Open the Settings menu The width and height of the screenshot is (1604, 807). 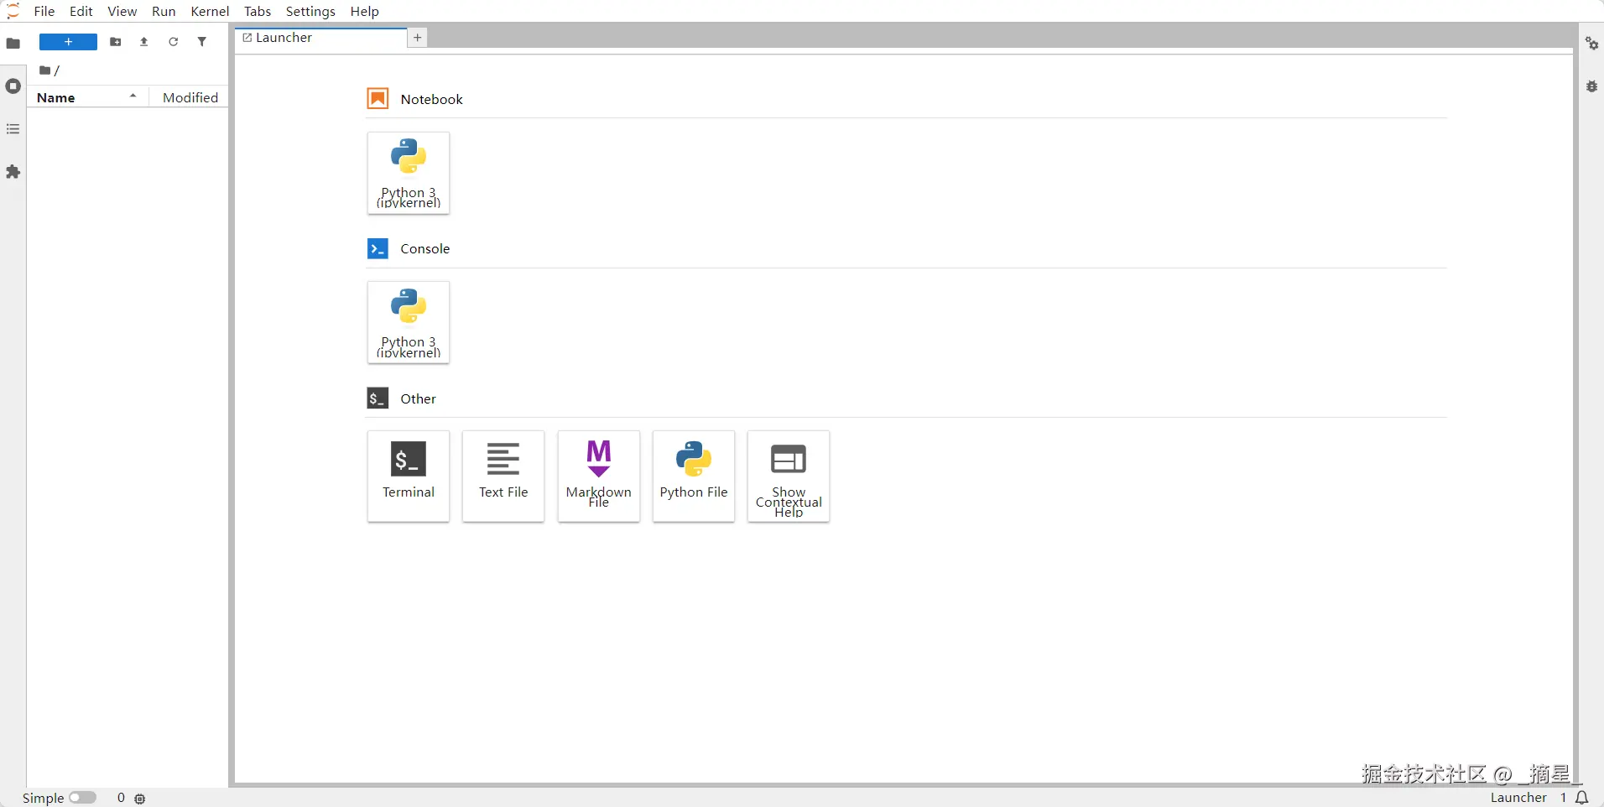(x=310, y=11)
